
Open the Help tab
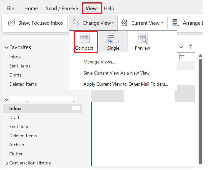coord(109,9)
